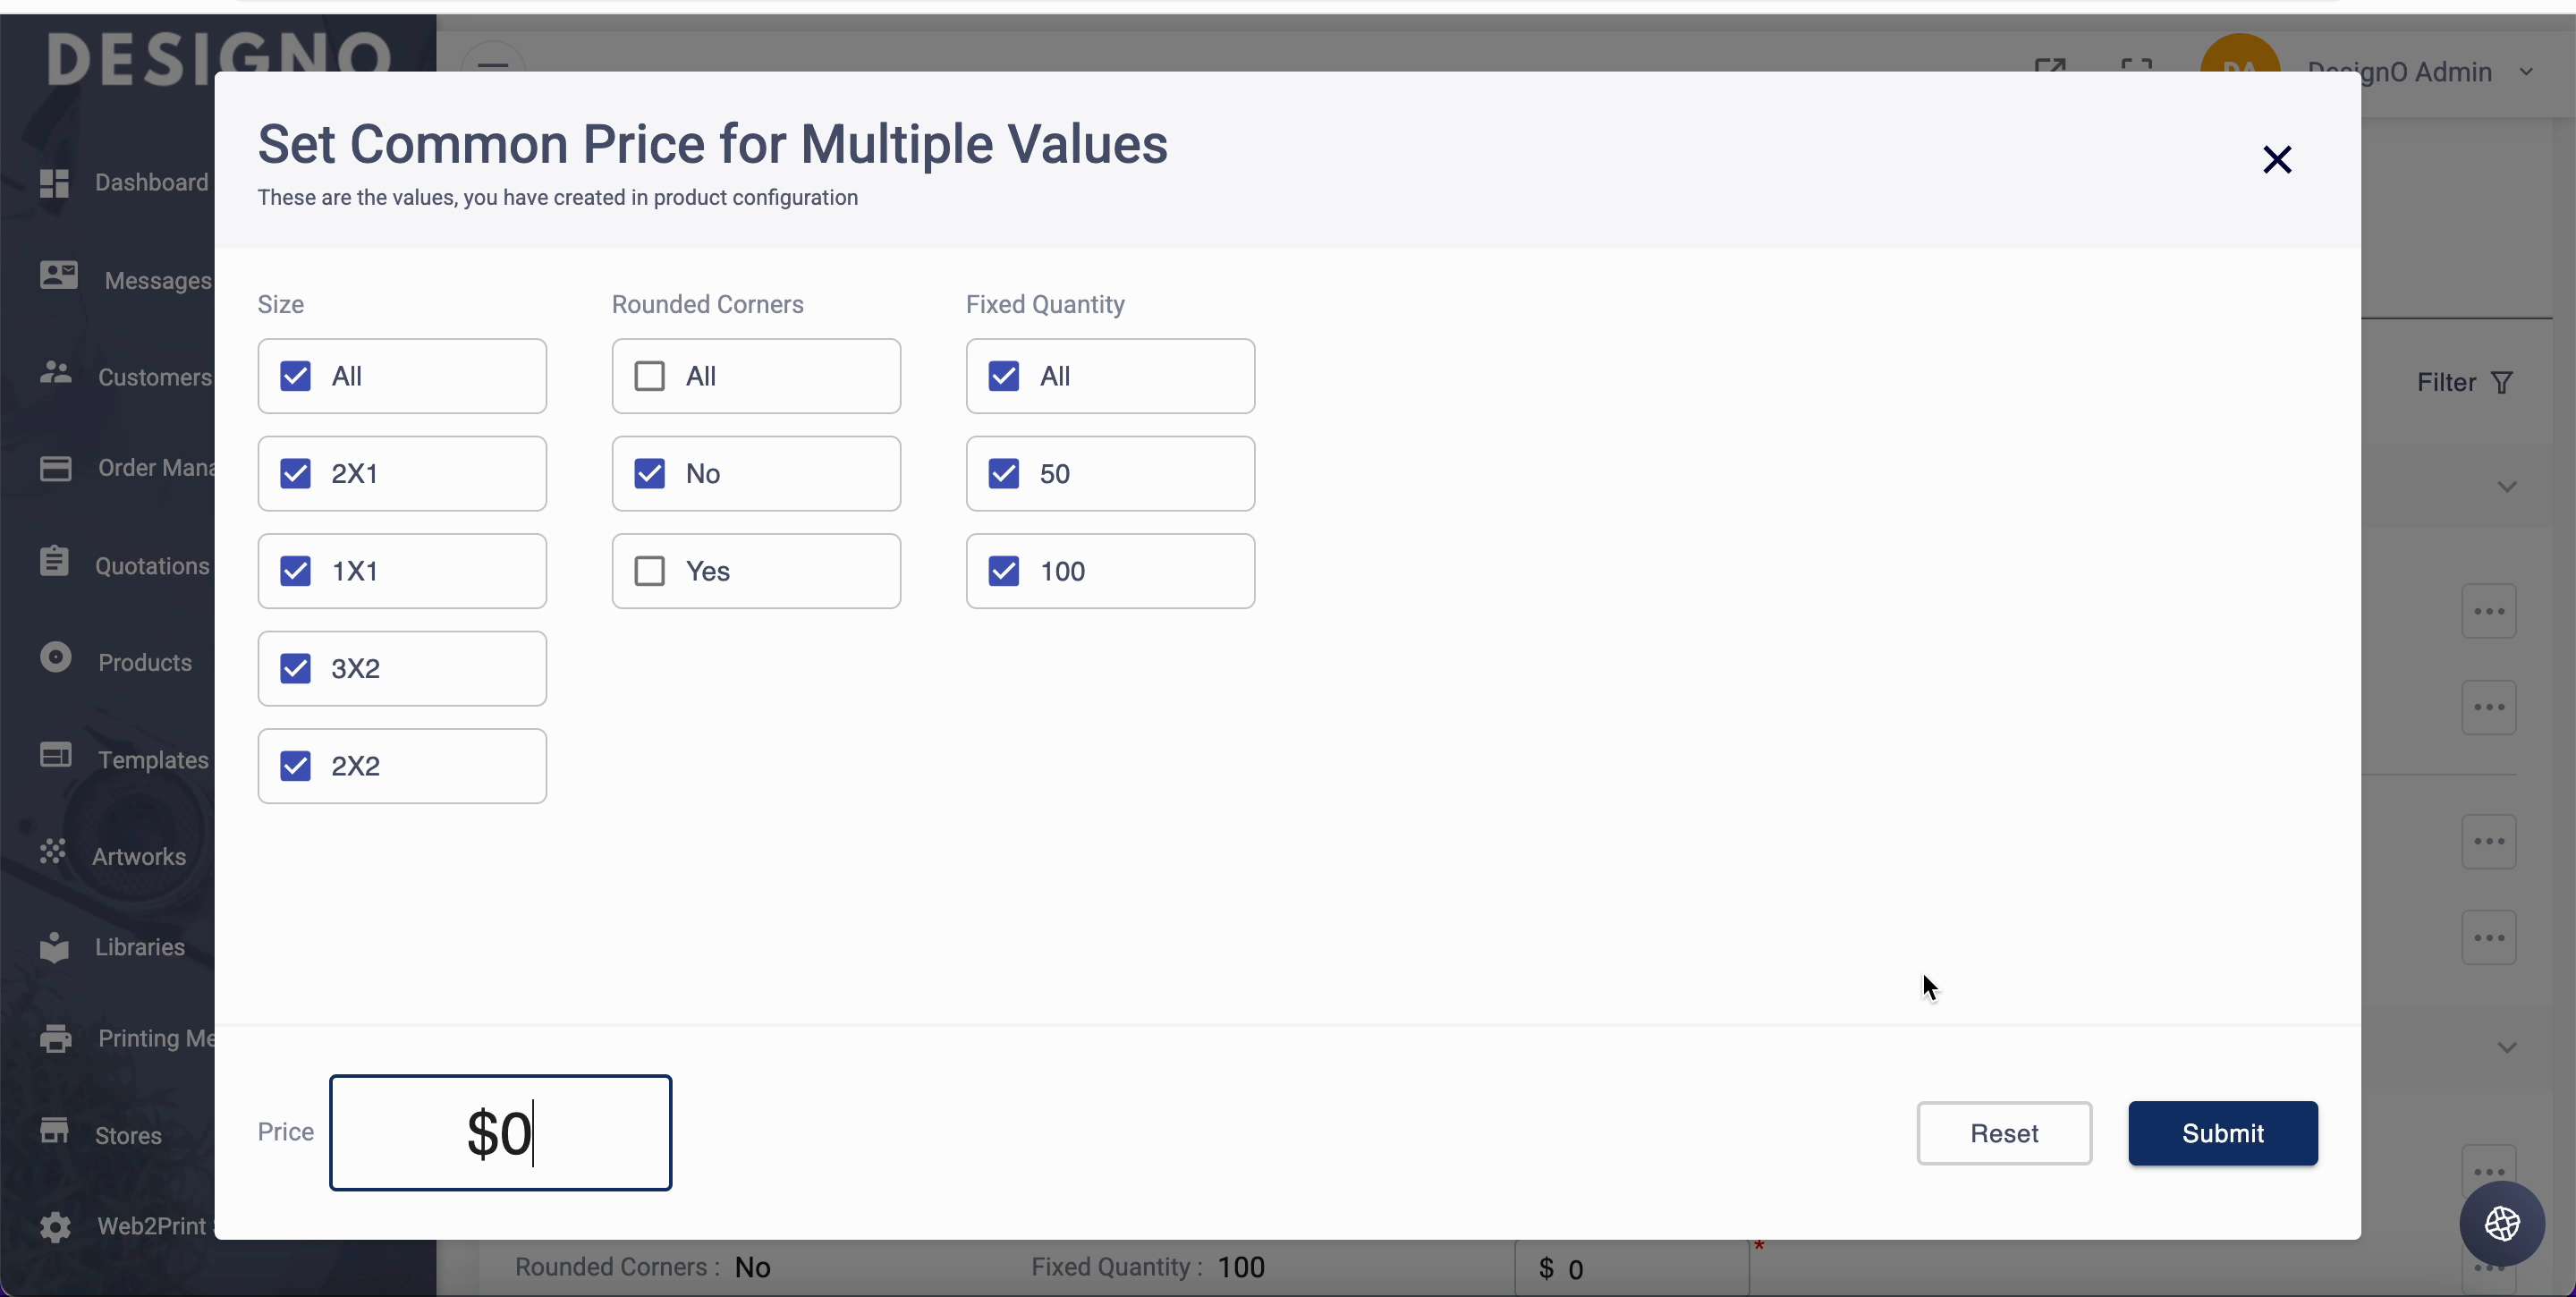Open Messages from the sidebar icon
Viewport: 2576px width, 1297px height.
58,275
